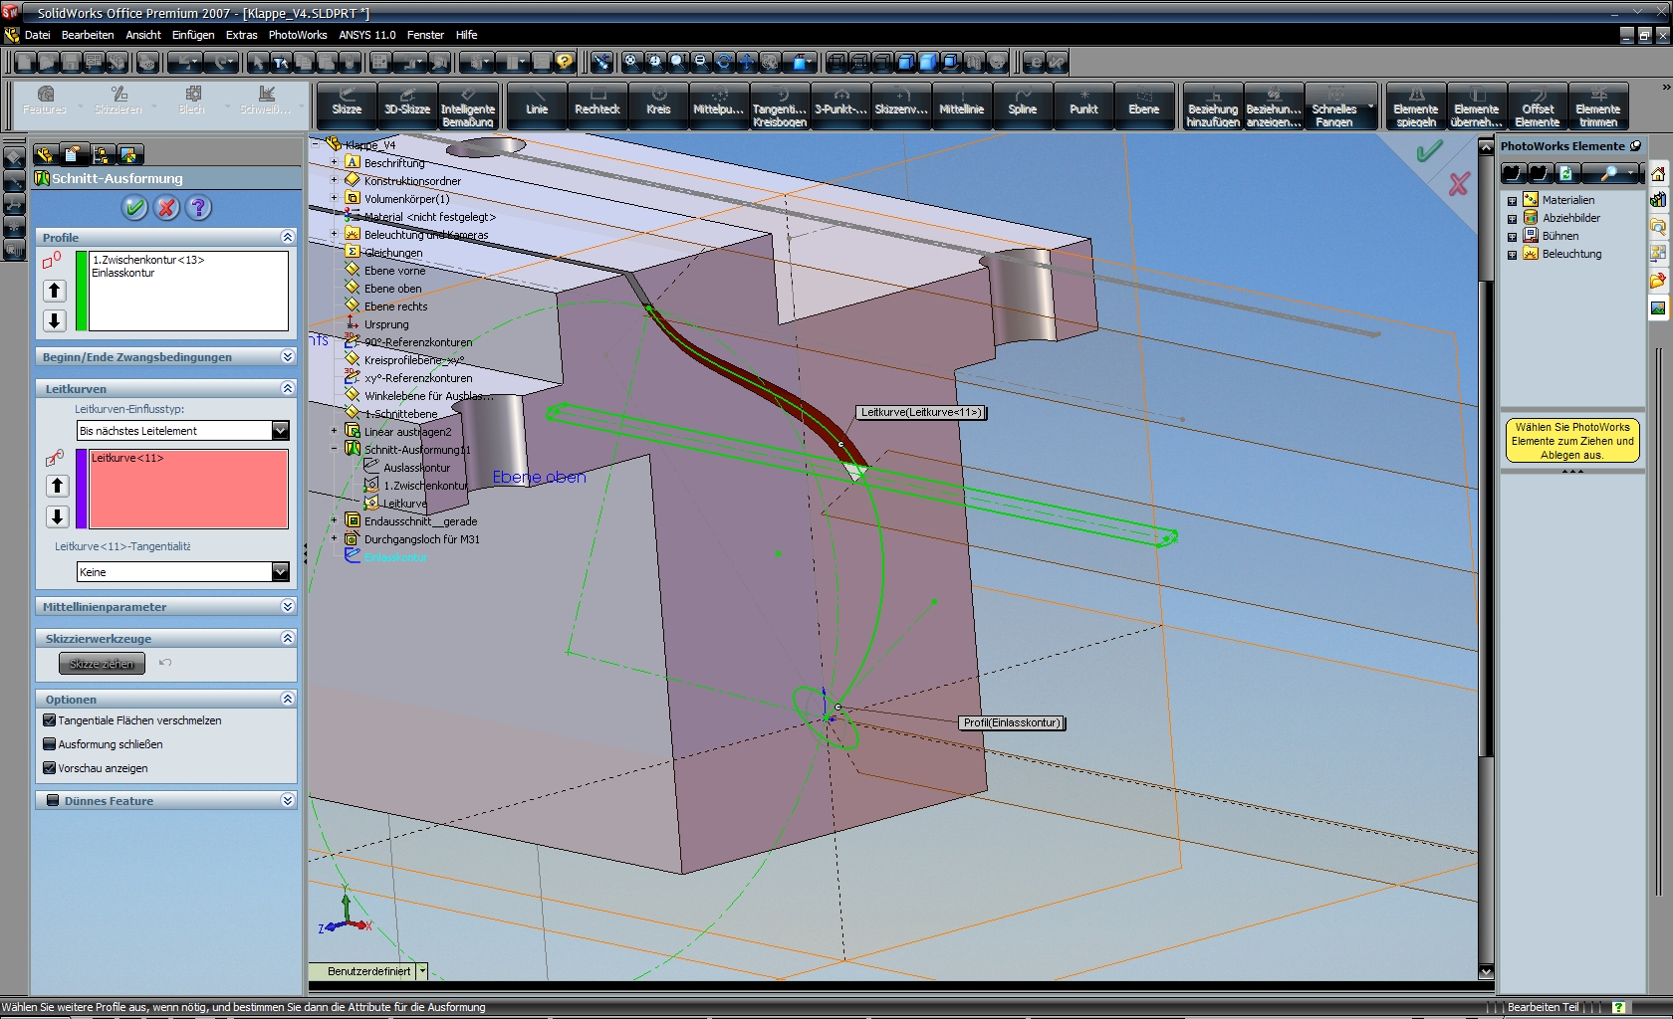Choose the Rechteck sketch tool

pyautogui.click(x=597, y=106)
